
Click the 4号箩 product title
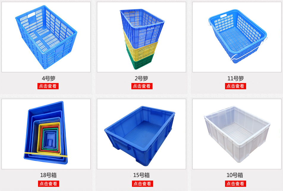click(48, 79)
